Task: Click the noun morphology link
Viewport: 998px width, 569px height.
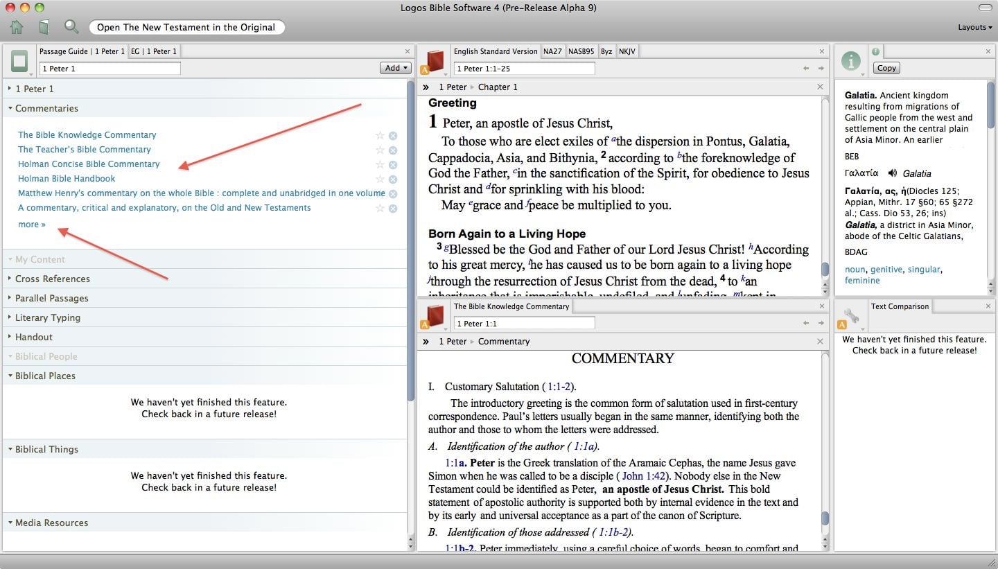Action: pyautogui.click(x=855, y=270)
